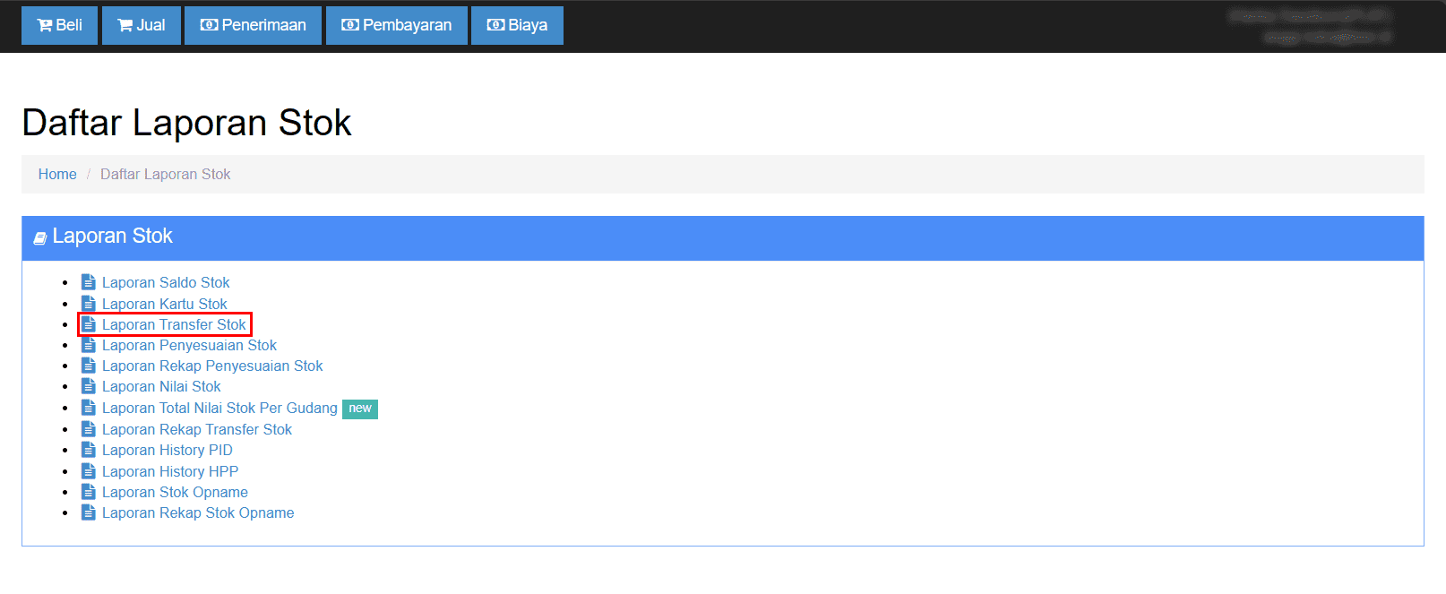Click the file icon next to Laporan Kartu Stok
1446x594 pixels.
click(89, 304)
